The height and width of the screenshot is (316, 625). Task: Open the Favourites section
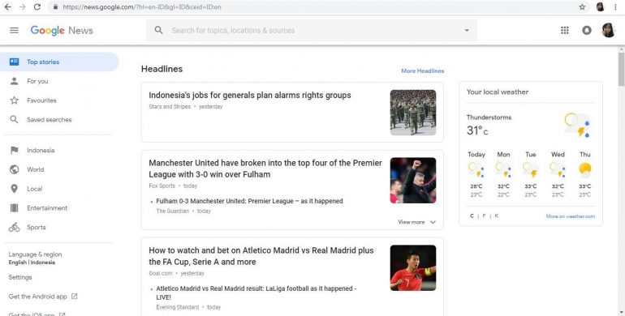pyautogui.click(x=41, y=100)
